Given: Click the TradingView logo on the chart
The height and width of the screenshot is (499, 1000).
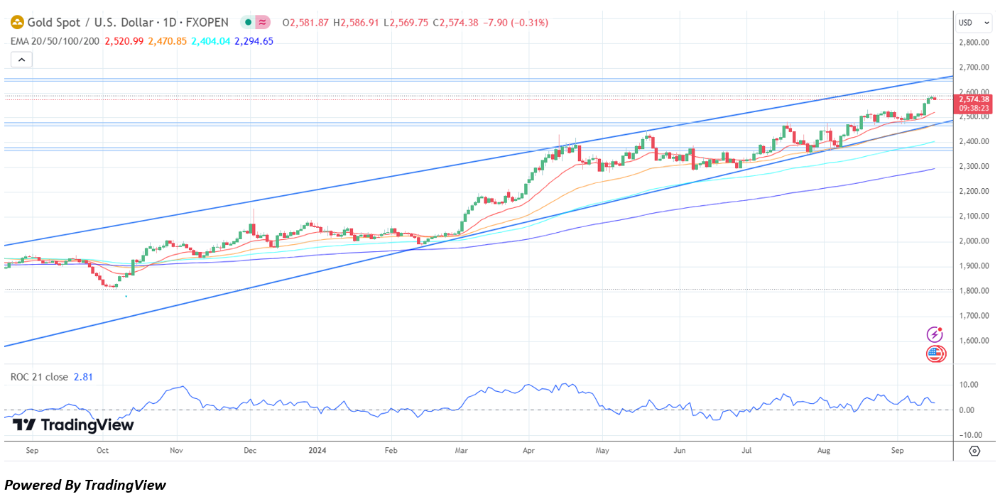Looking at the screenshot, I should (74, 425).
